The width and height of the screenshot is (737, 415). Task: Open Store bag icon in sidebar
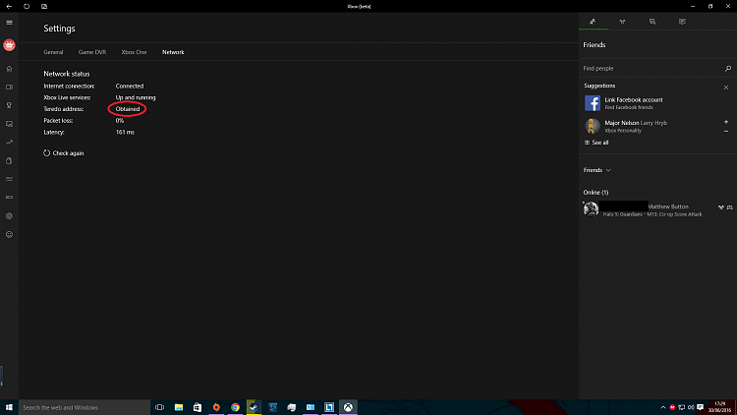click(x=9, y=161)
